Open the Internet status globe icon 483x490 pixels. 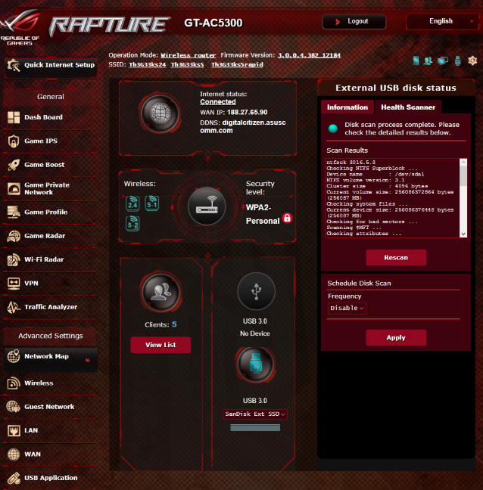(x=160, y=113)
